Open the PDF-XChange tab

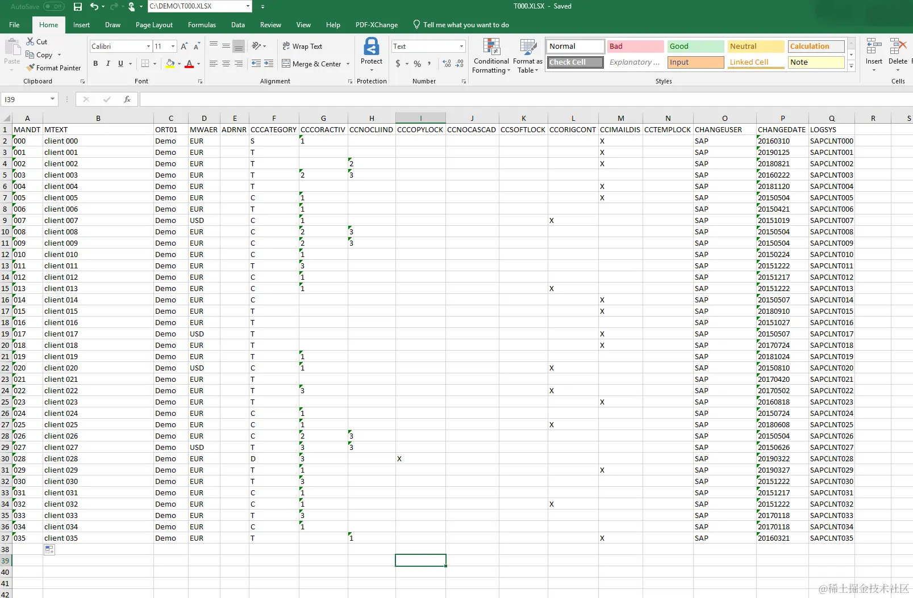376,24
